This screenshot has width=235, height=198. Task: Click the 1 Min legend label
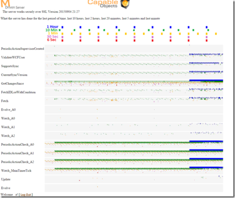[53, 33]
